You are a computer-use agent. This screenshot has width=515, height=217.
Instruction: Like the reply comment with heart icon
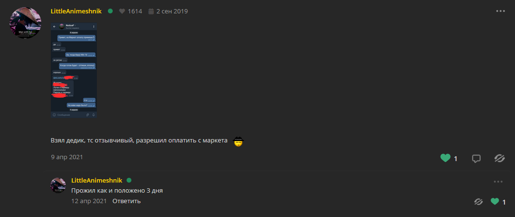coord(495,202)
